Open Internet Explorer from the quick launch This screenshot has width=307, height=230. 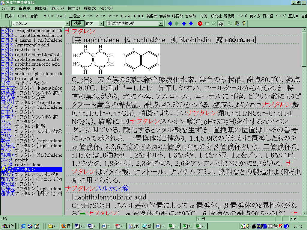23,226
